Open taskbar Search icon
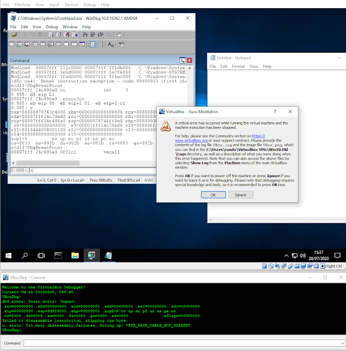This screenshot has height=351, width=346. (x=25, y=256)
